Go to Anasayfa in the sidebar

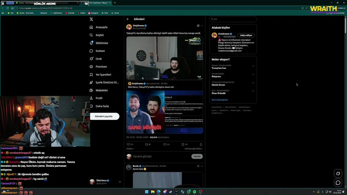[x=99, y=27]
